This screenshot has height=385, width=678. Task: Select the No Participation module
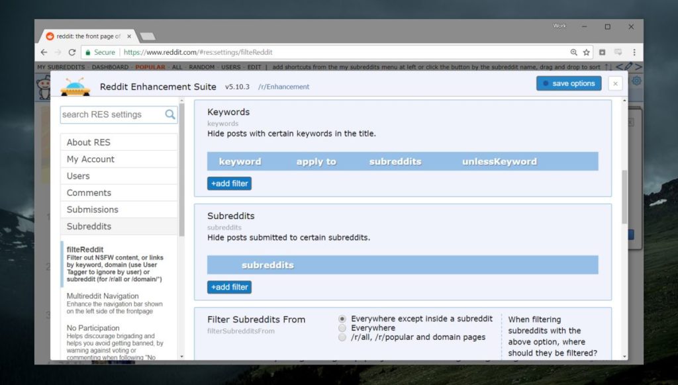[115, 342]
